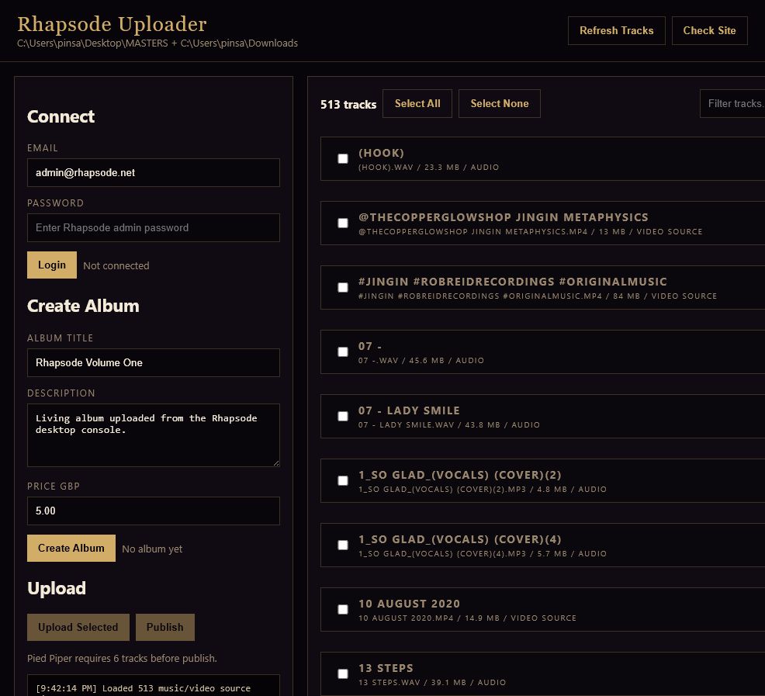Viewport: 765px width, 696px height.
Task: Click '(HOOK).WAV / 23.3 MB / AUDIO' text
Action: [428, 168]
